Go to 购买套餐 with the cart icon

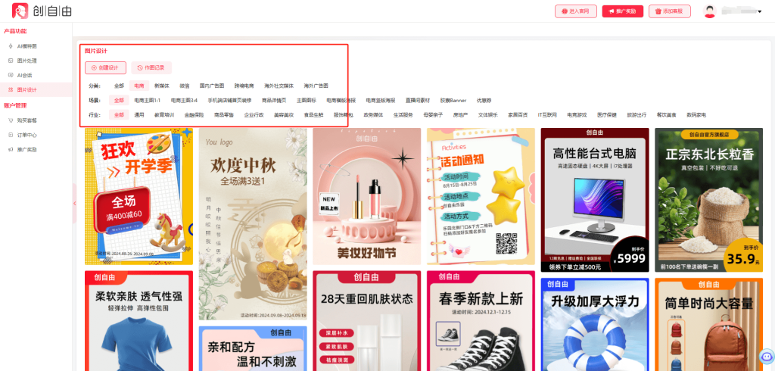click(26, 120)
